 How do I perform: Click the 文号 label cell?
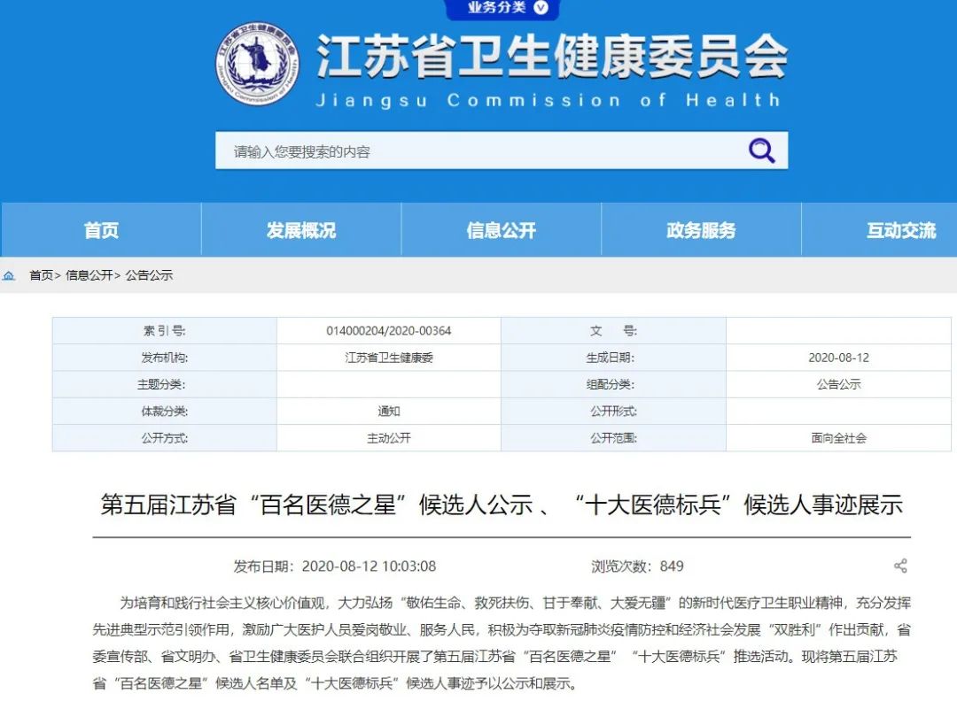tap(613, 330)
